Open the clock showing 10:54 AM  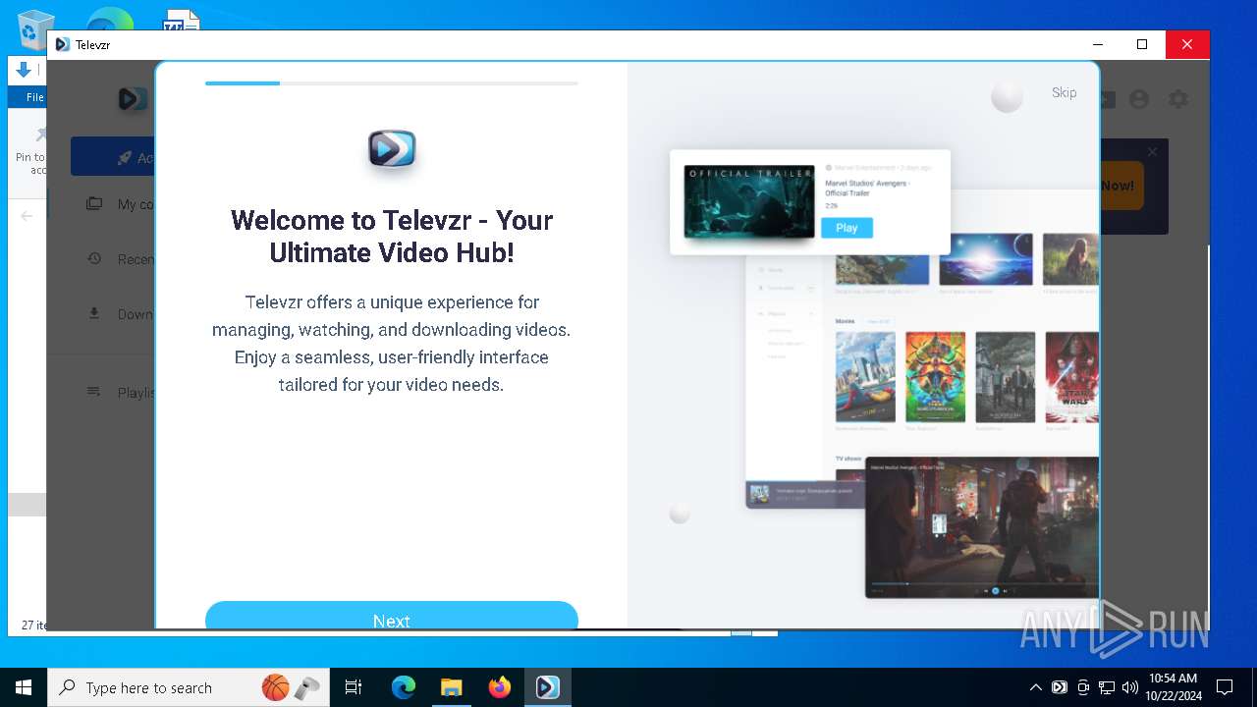pyautogui.click(x=1174, y=687)
